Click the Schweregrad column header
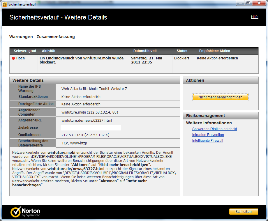The height and width of the screenshot is (221, 268). click(25, 51)
